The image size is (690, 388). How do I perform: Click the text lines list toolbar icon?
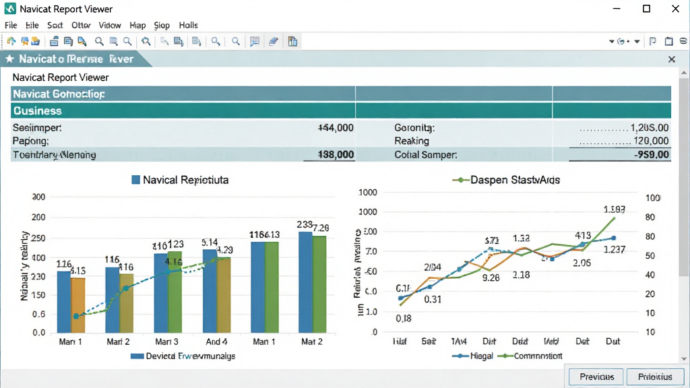(x=113, y=41)
